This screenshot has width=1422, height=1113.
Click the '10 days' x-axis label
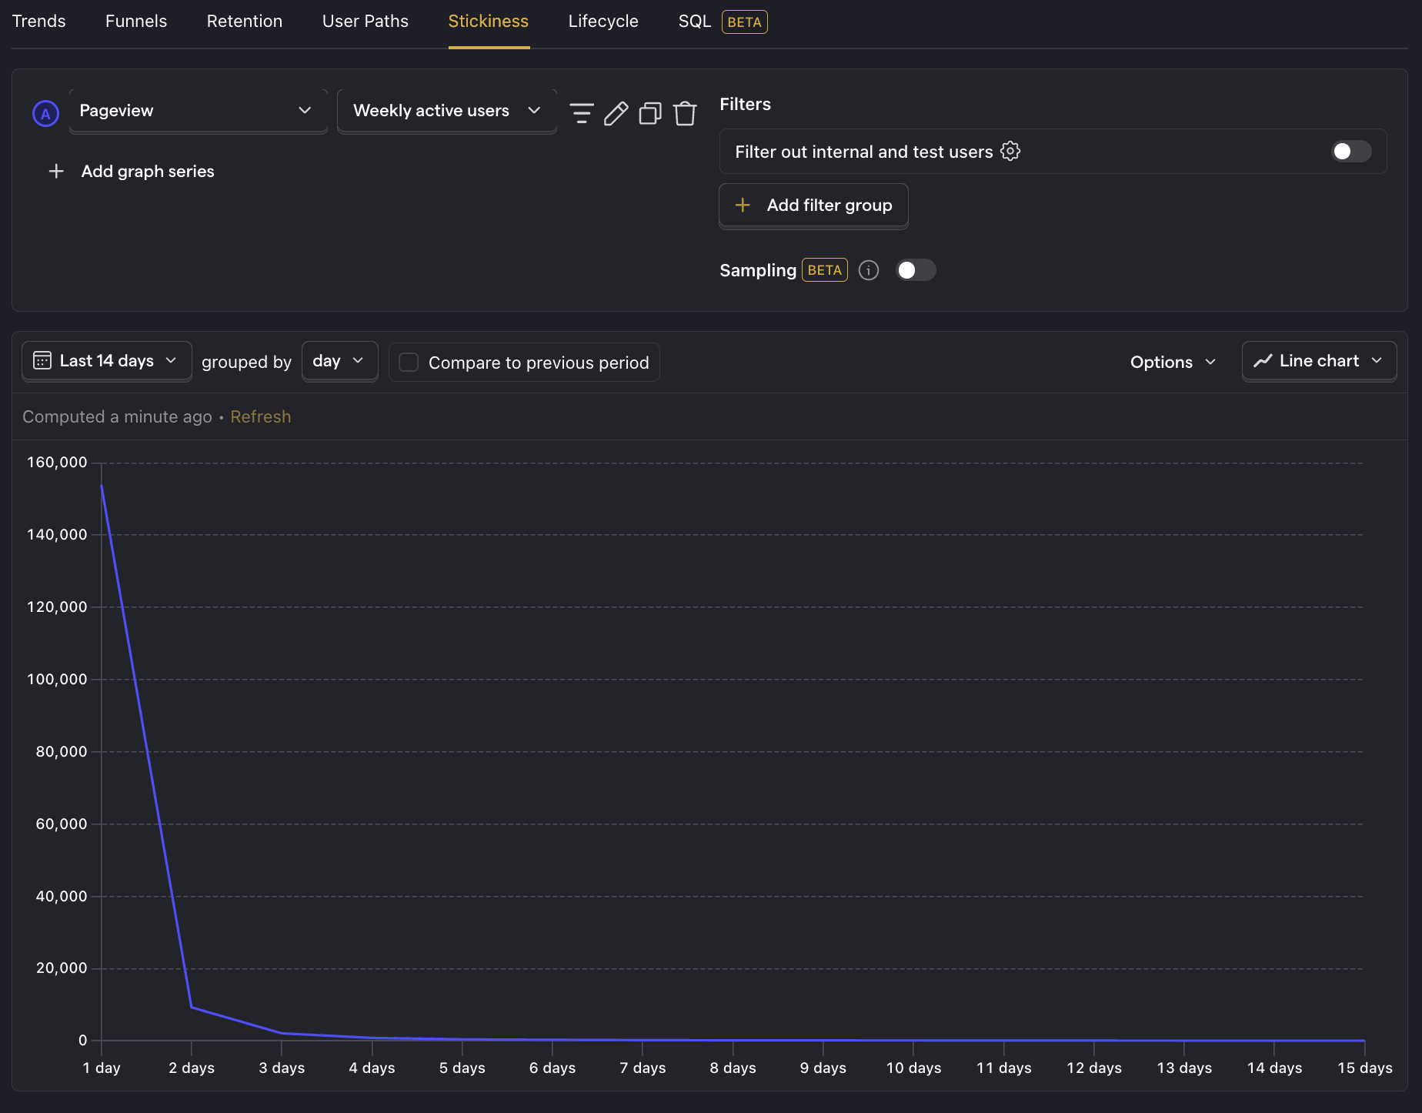pos(913,1068)
